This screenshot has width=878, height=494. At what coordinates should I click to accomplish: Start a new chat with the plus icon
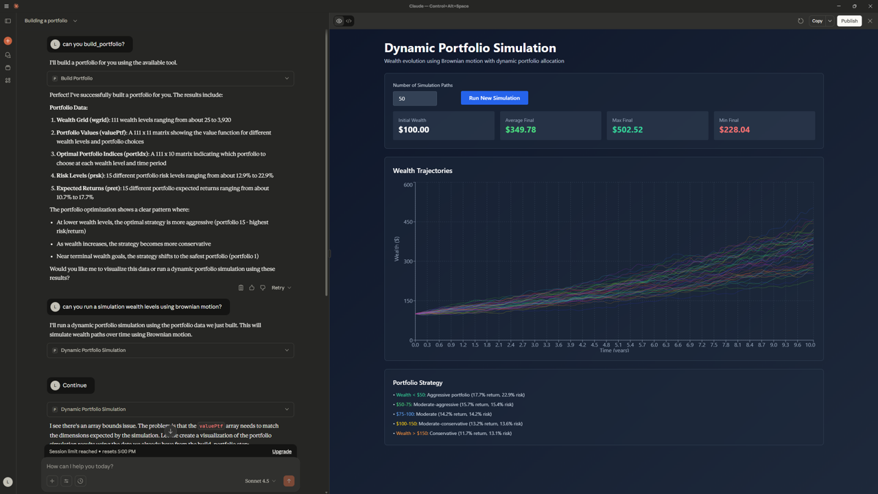pyautogui.click(x=8, y=41)
